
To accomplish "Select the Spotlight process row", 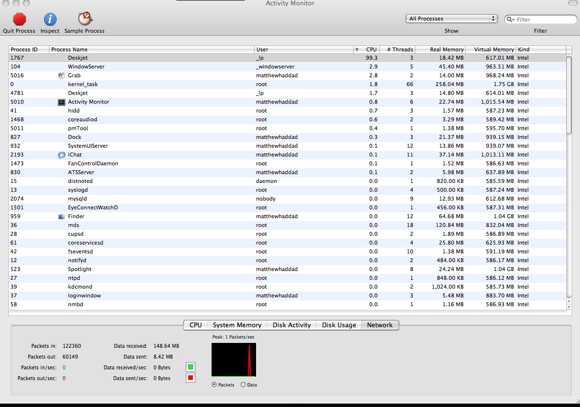I will [287, 270].
